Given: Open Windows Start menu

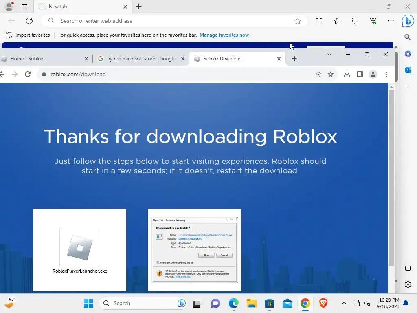Looking at the screenshot, I should (x=88, y=303).
